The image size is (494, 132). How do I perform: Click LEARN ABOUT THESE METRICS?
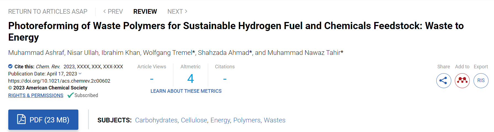click(186, 91)
